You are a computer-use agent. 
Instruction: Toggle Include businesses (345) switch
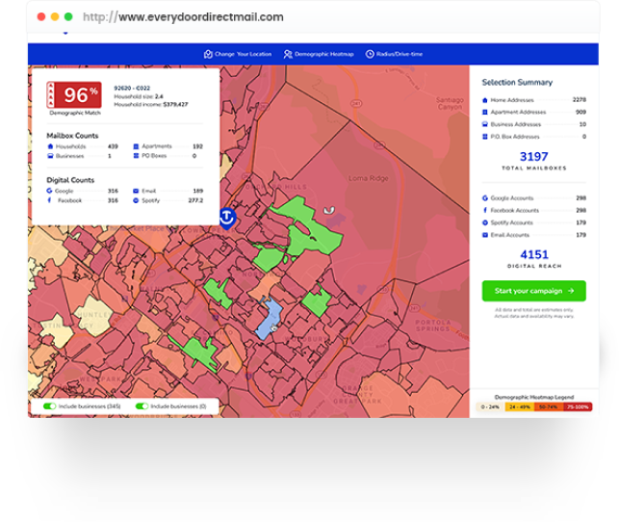tap(49, 406)
